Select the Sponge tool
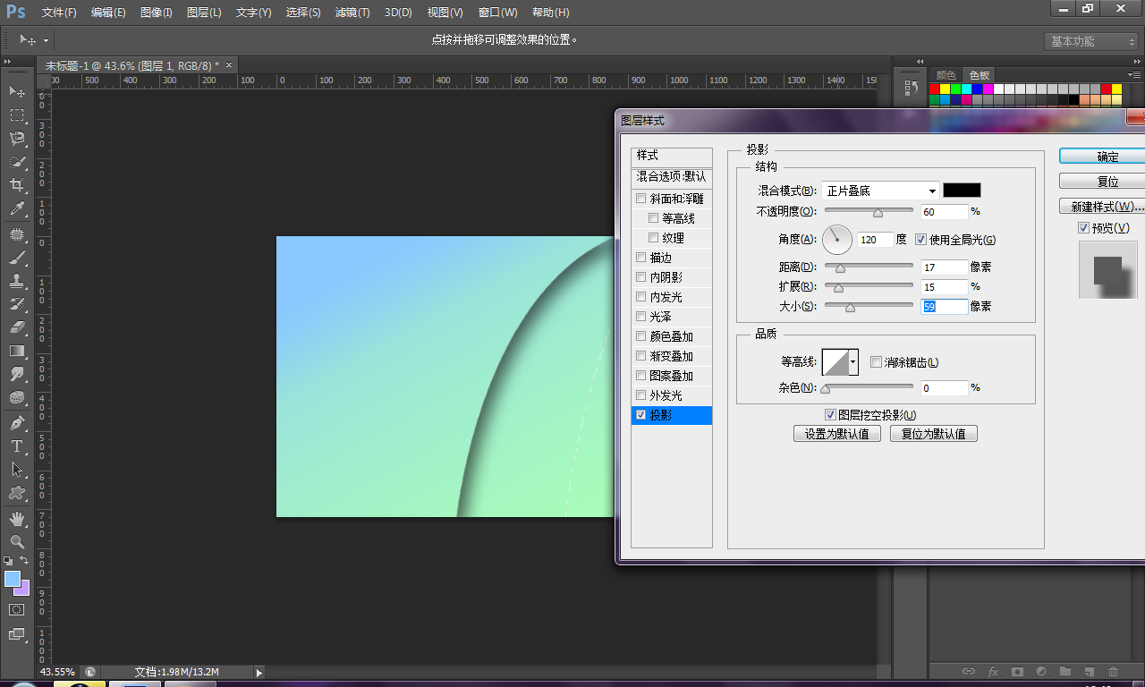1145x687 pixels. (x=17, y=397)
